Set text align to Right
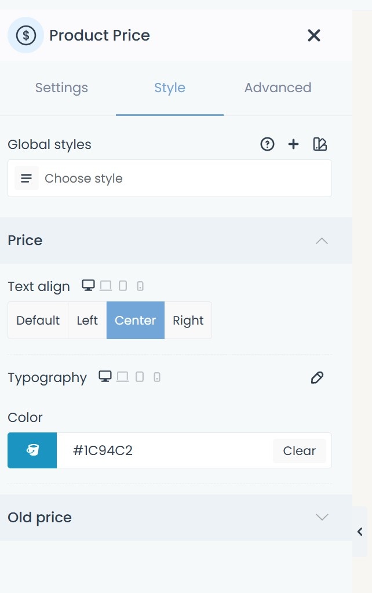372x593 pixels. point(188,321)
